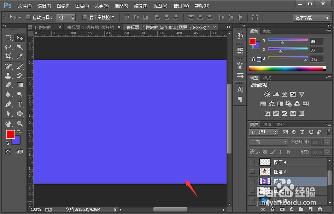334x214 pixels.
Task: Open the 填充 value dropdown arrow
Action: coord(327,152)
